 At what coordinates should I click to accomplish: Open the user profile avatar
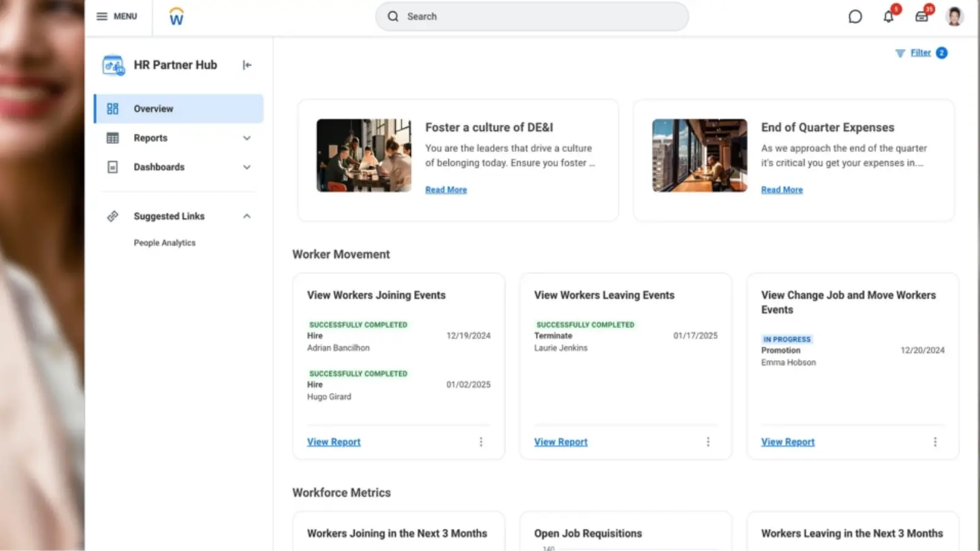(954, 17)
